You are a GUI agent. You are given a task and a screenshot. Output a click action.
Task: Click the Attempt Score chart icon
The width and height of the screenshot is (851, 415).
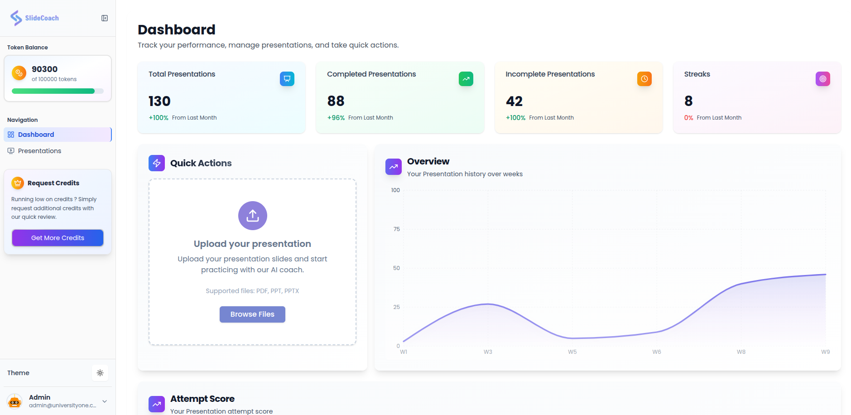tap(157, 404)
